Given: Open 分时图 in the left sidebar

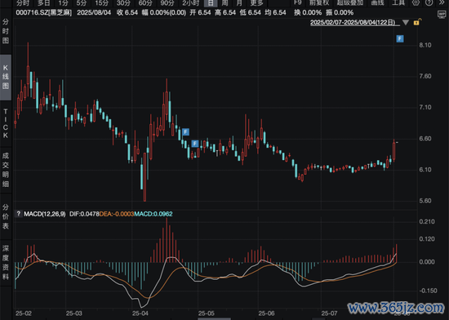Looking at the screenshot, I should point(6,31).
